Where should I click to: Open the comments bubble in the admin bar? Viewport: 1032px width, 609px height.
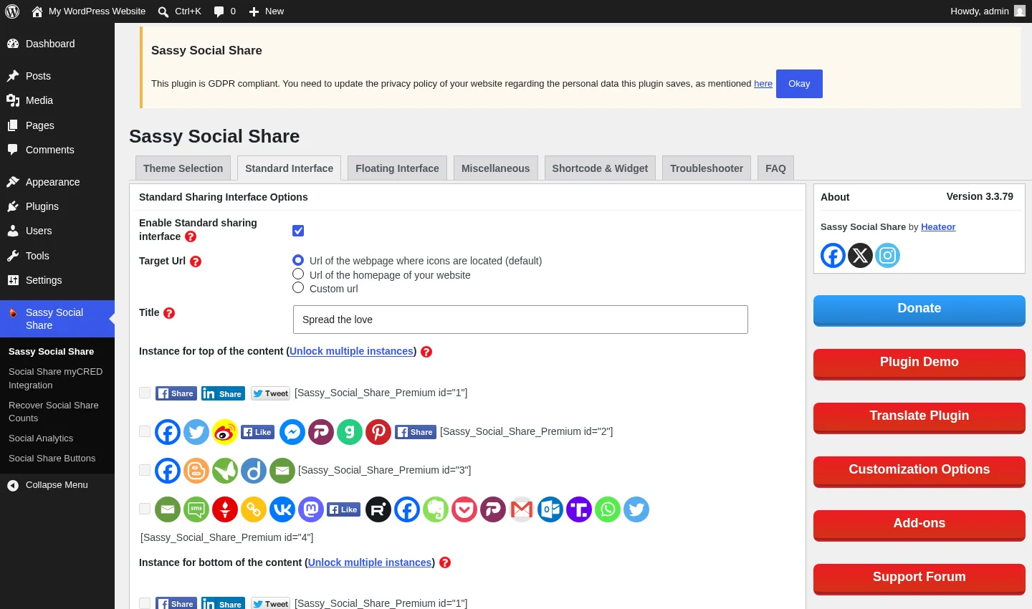pyautogui.click(x=219, y=11)
